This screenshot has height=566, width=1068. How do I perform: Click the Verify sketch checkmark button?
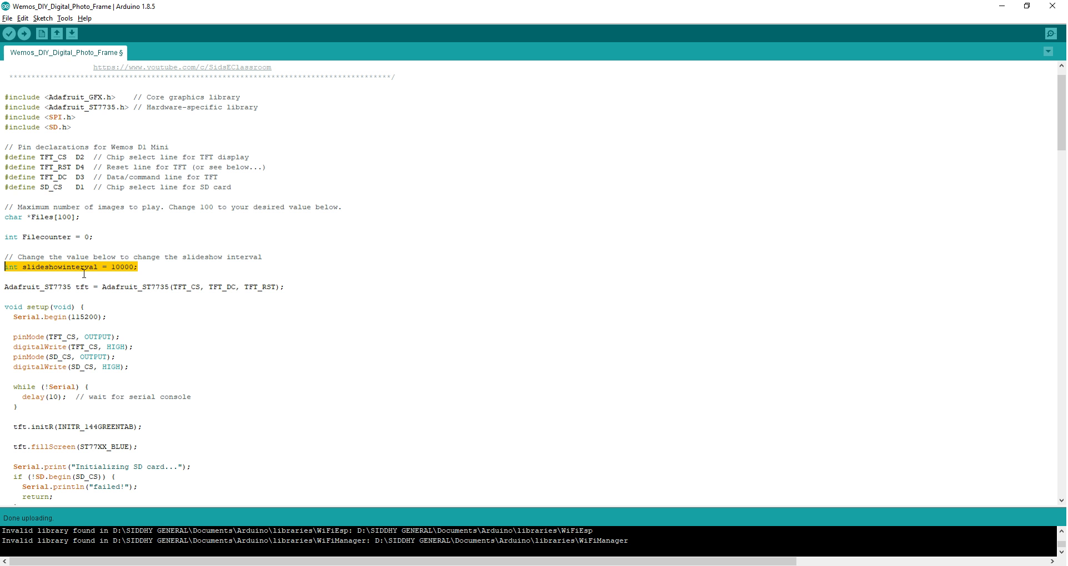[9, 34]
